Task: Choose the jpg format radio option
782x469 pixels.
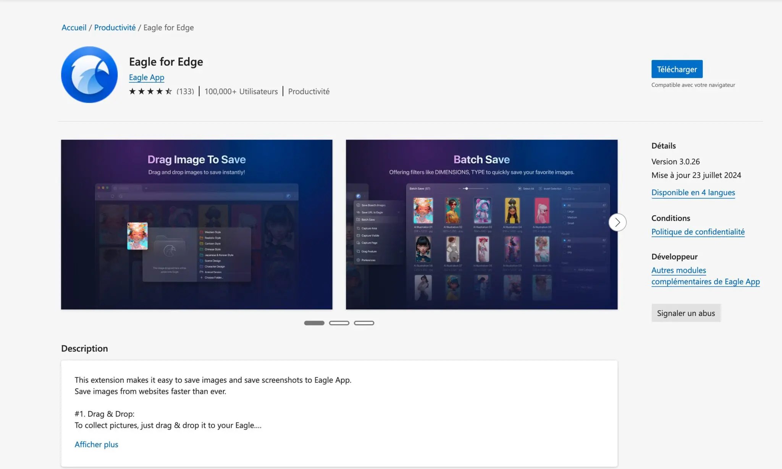Action: (x=565, y=247)
